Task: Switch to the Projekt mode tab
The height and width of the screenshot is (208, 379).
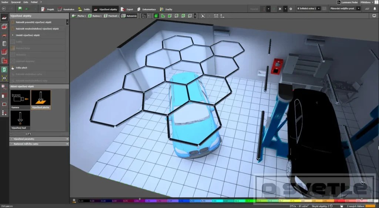Action: coord(47,9)
